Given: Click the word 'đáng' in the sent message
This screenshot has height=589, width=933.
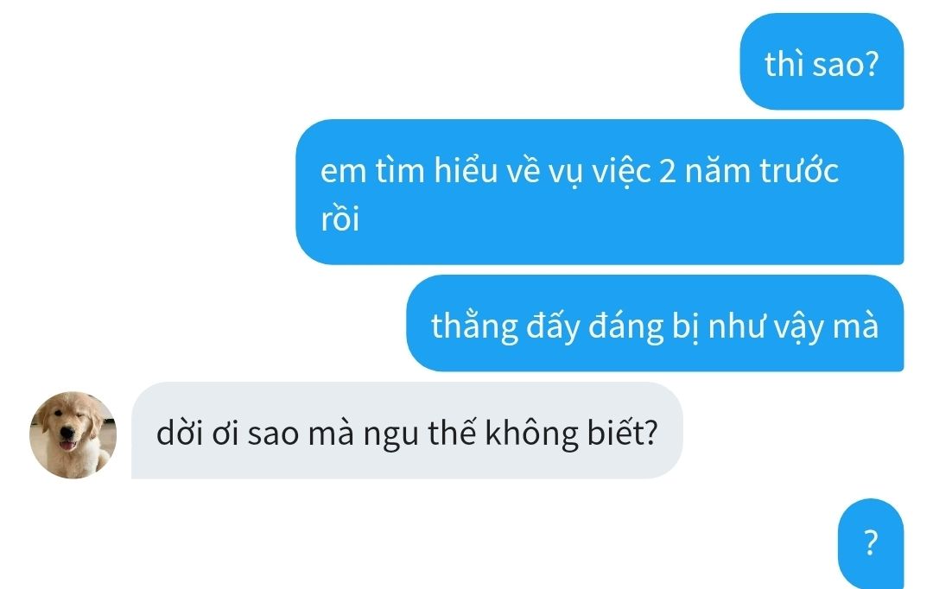Looking at the screenshot, I should [626, 328].
